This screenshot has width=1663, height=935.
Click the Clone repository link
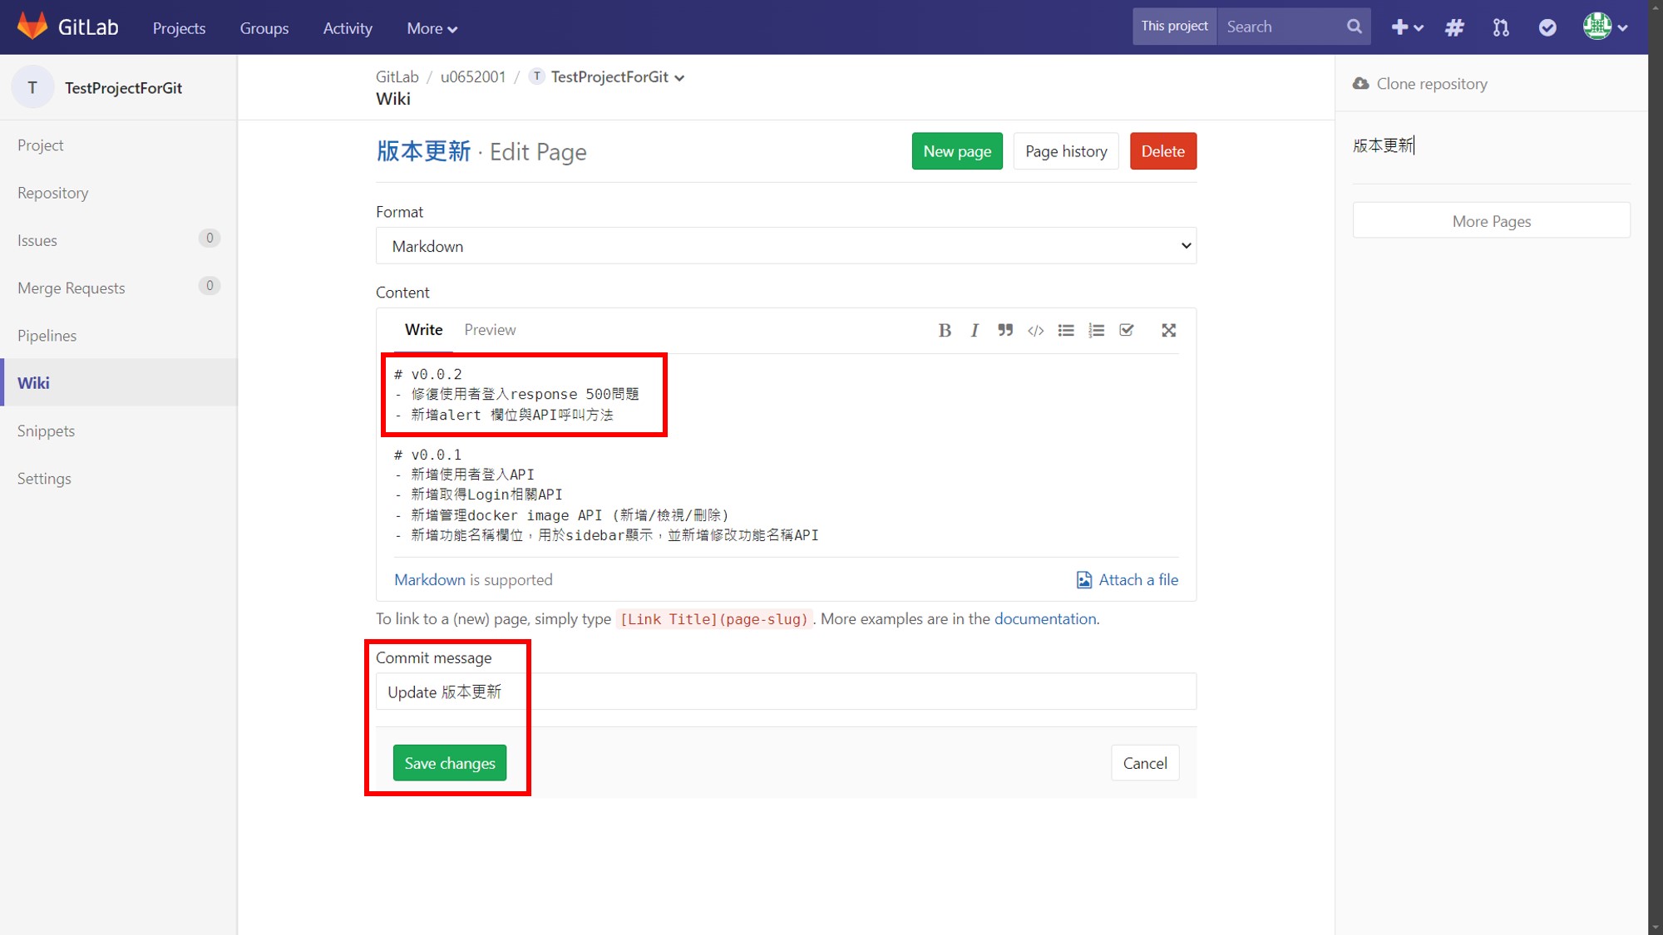[1432, 83]
